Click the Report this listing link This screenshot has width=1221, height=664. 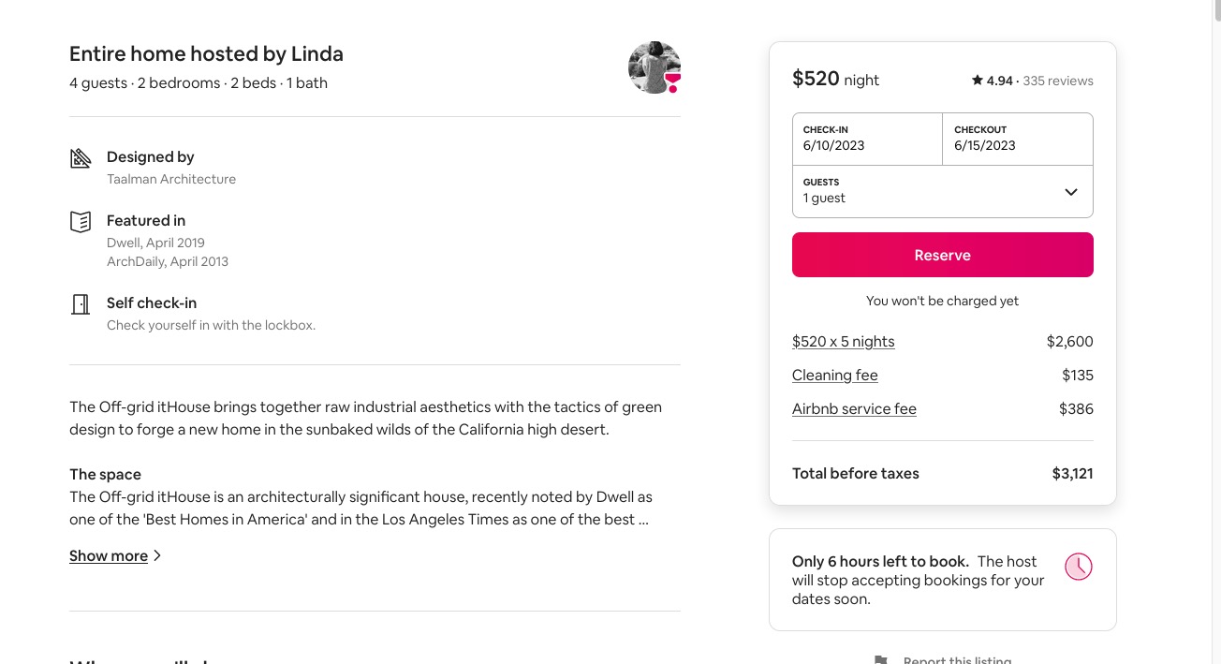957,659
